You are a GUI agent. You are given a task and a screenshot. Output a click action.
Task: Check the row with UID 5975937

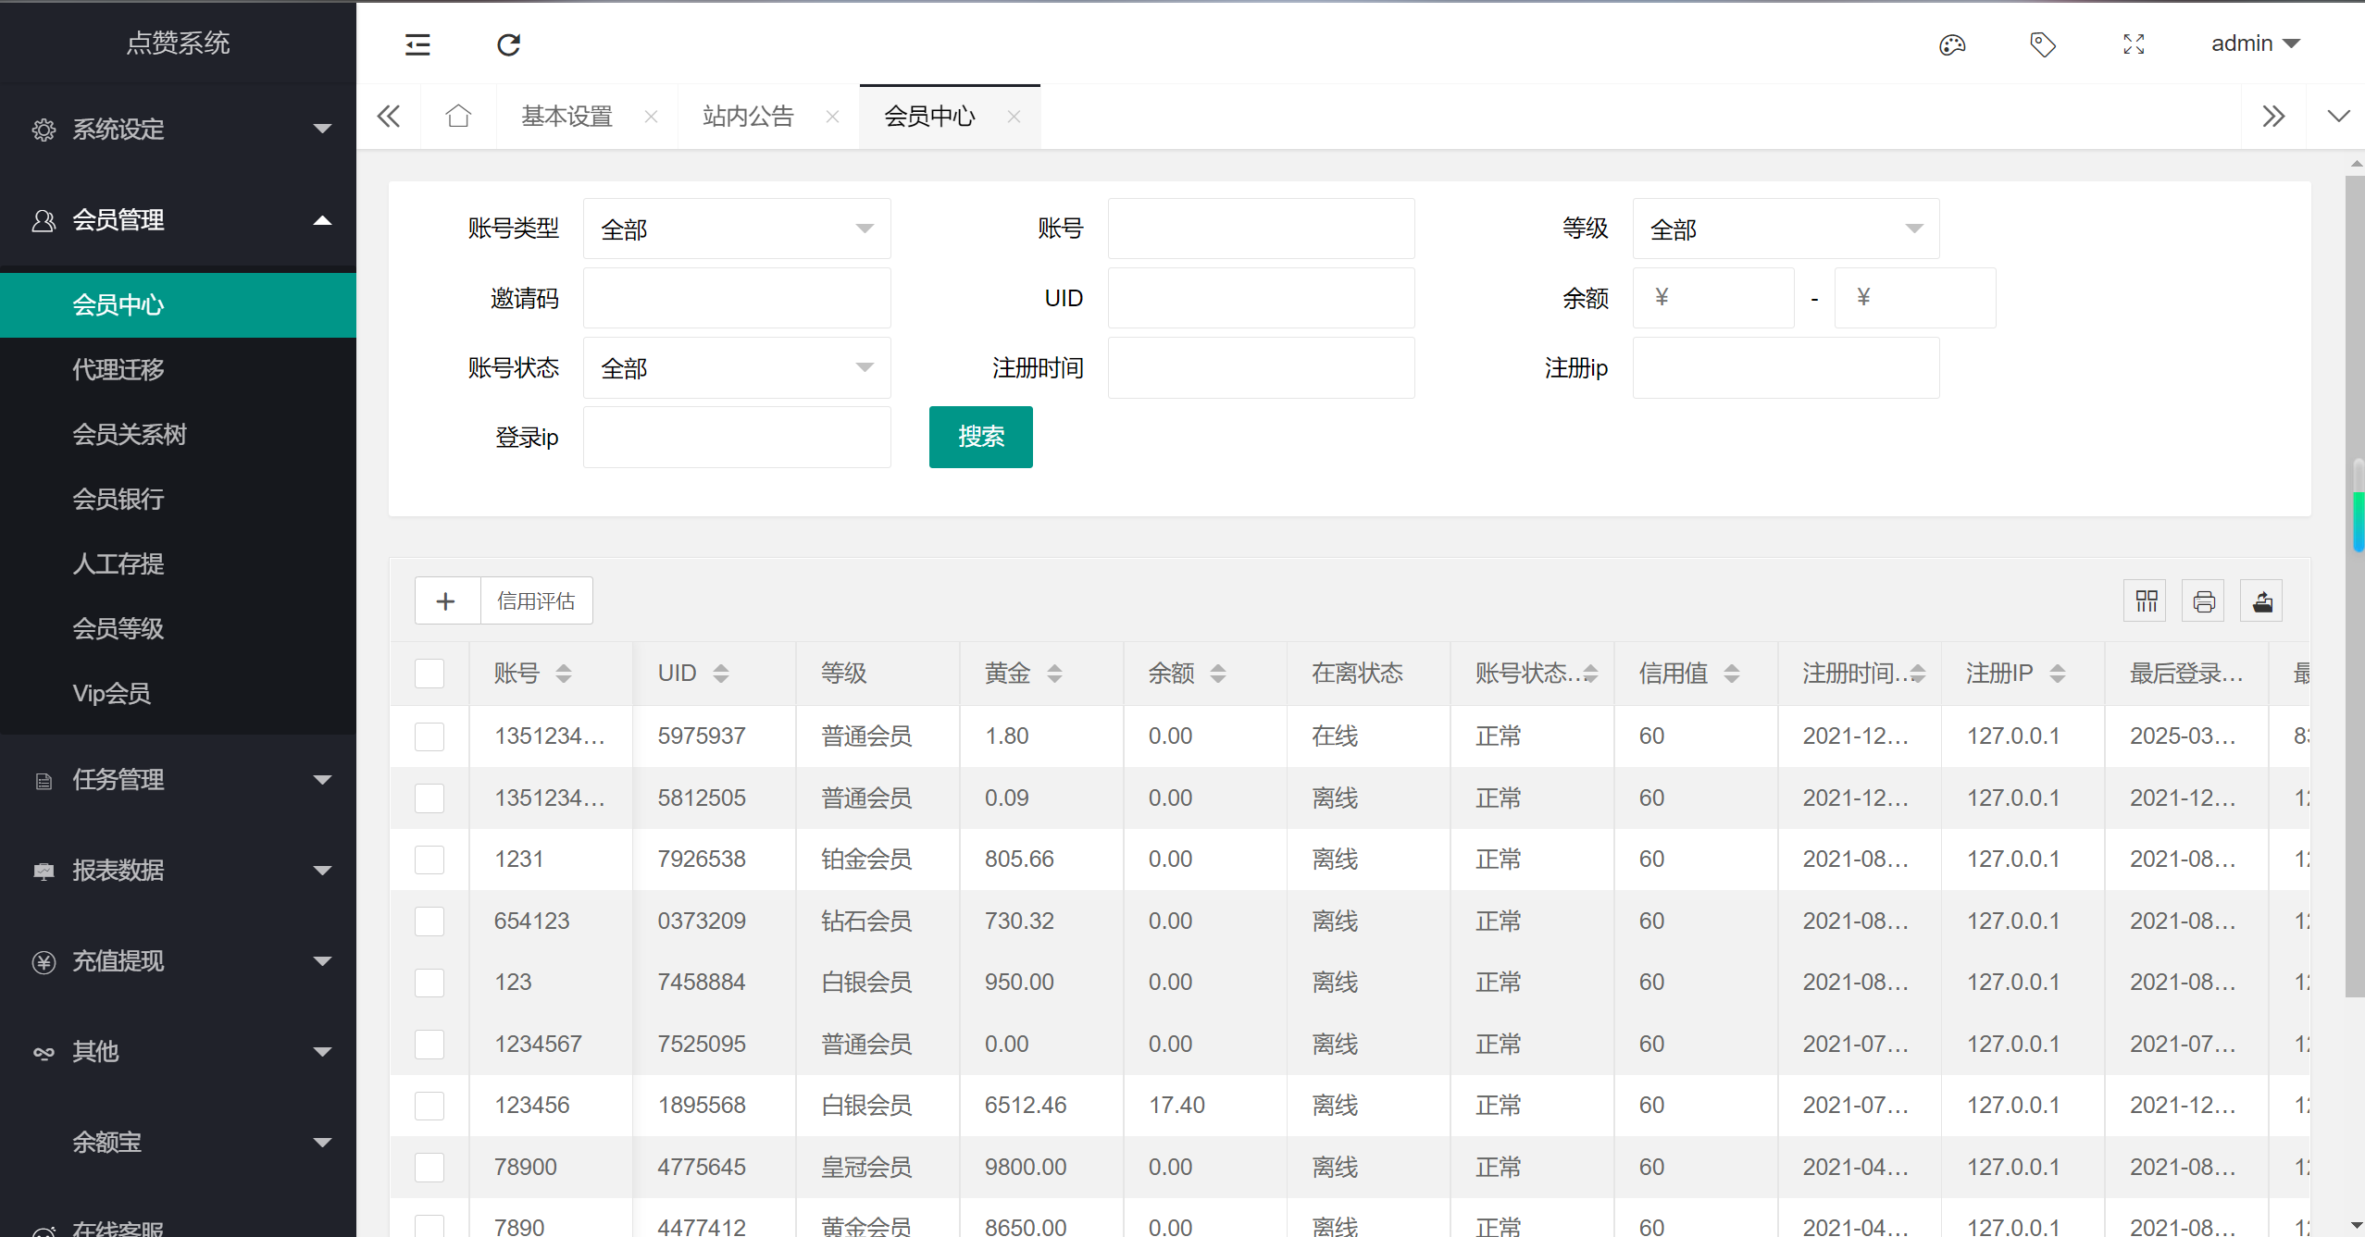click(x=429, y=736)
